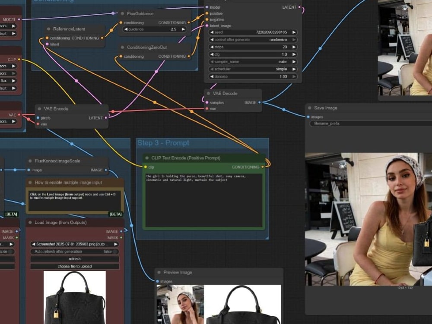Decrease the denoise value with left arrow
Viewport: 432px width, 324px height.
212,76
